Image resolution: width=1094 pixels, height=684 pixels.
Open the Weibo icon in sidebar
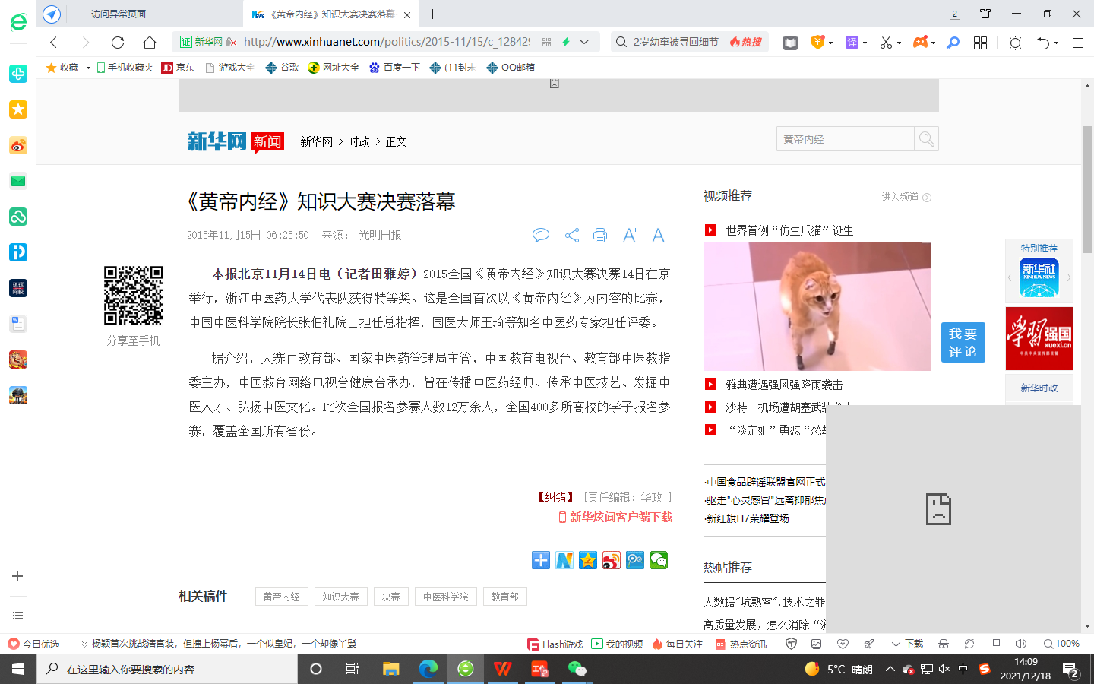[x=18, y=145]
